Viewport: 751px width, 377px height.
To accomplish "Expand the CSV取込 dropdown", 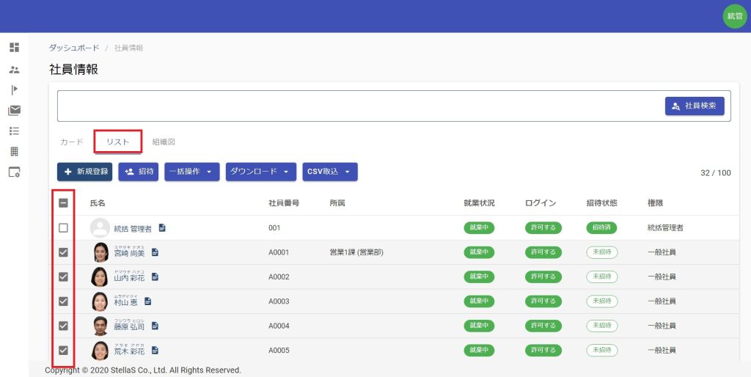I will coord(329,172).
